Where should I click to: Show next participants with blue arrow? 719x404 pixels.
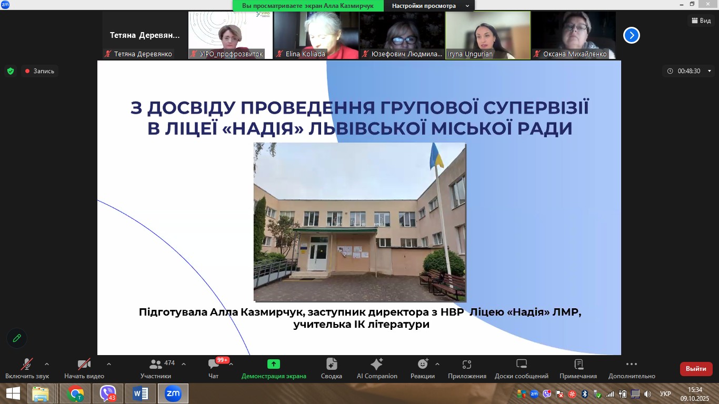pyautogui.click(x=631, y=35)
